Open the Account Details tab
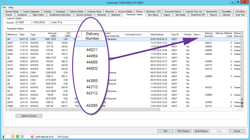 125,11
